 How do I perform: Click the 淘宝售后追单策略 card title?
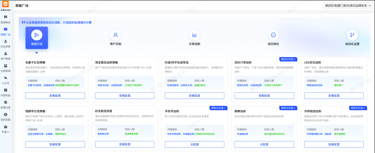[x=106, y=62]
